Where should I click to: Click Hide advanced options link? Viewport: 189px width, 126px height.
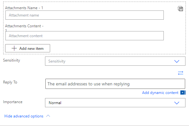24,116
